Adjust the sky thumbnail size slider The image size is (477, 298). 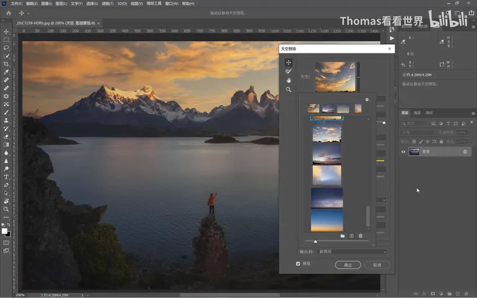click(x=316, y=242)
